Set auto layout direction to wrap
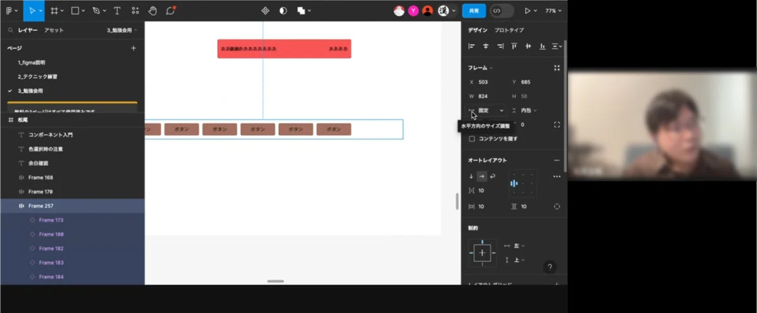This screenshot has width=757, height=313. [493, 177]
